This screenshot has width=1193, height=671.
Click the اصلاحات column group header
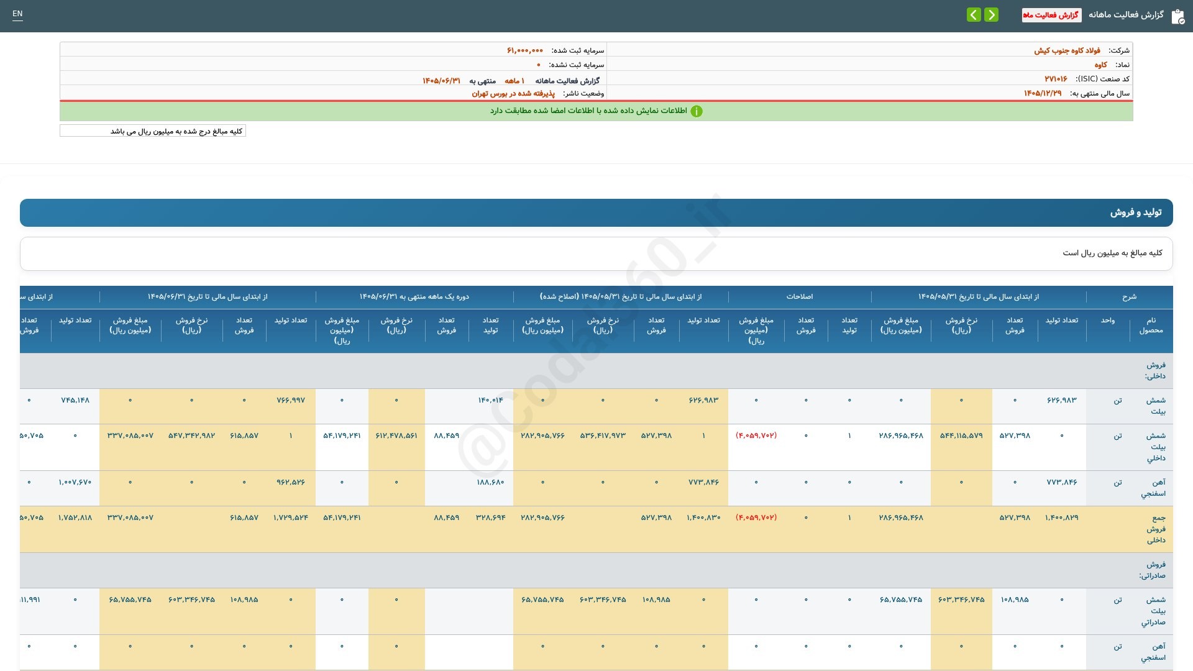799,296
